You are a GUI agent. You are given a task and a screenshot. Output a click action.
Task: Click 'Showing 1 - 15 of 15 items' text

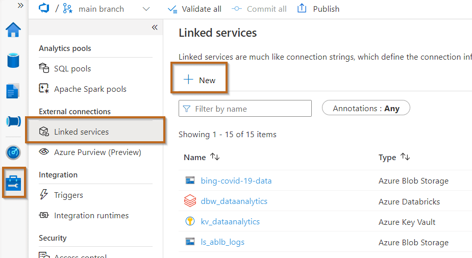coord(228,135)
